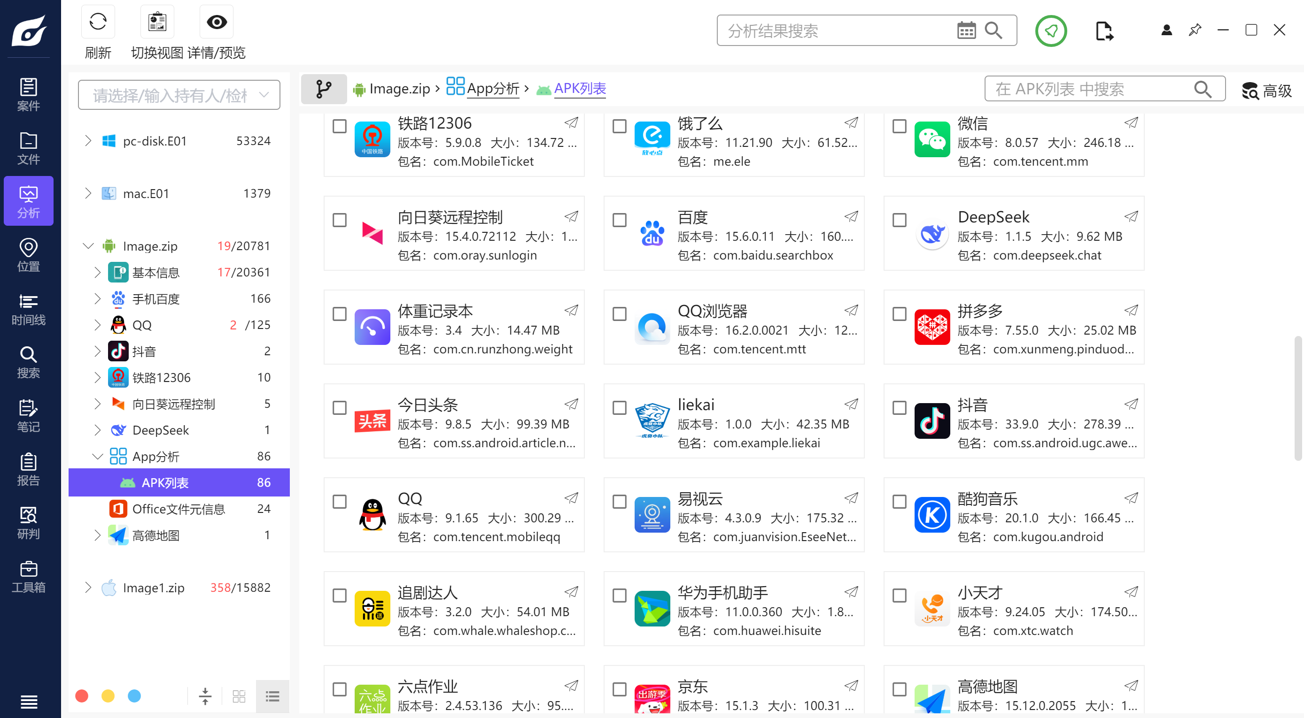The width and height of the screenshot is (1304, 718).
Task: Click the pin window icon
Action: pos(1195,31)
